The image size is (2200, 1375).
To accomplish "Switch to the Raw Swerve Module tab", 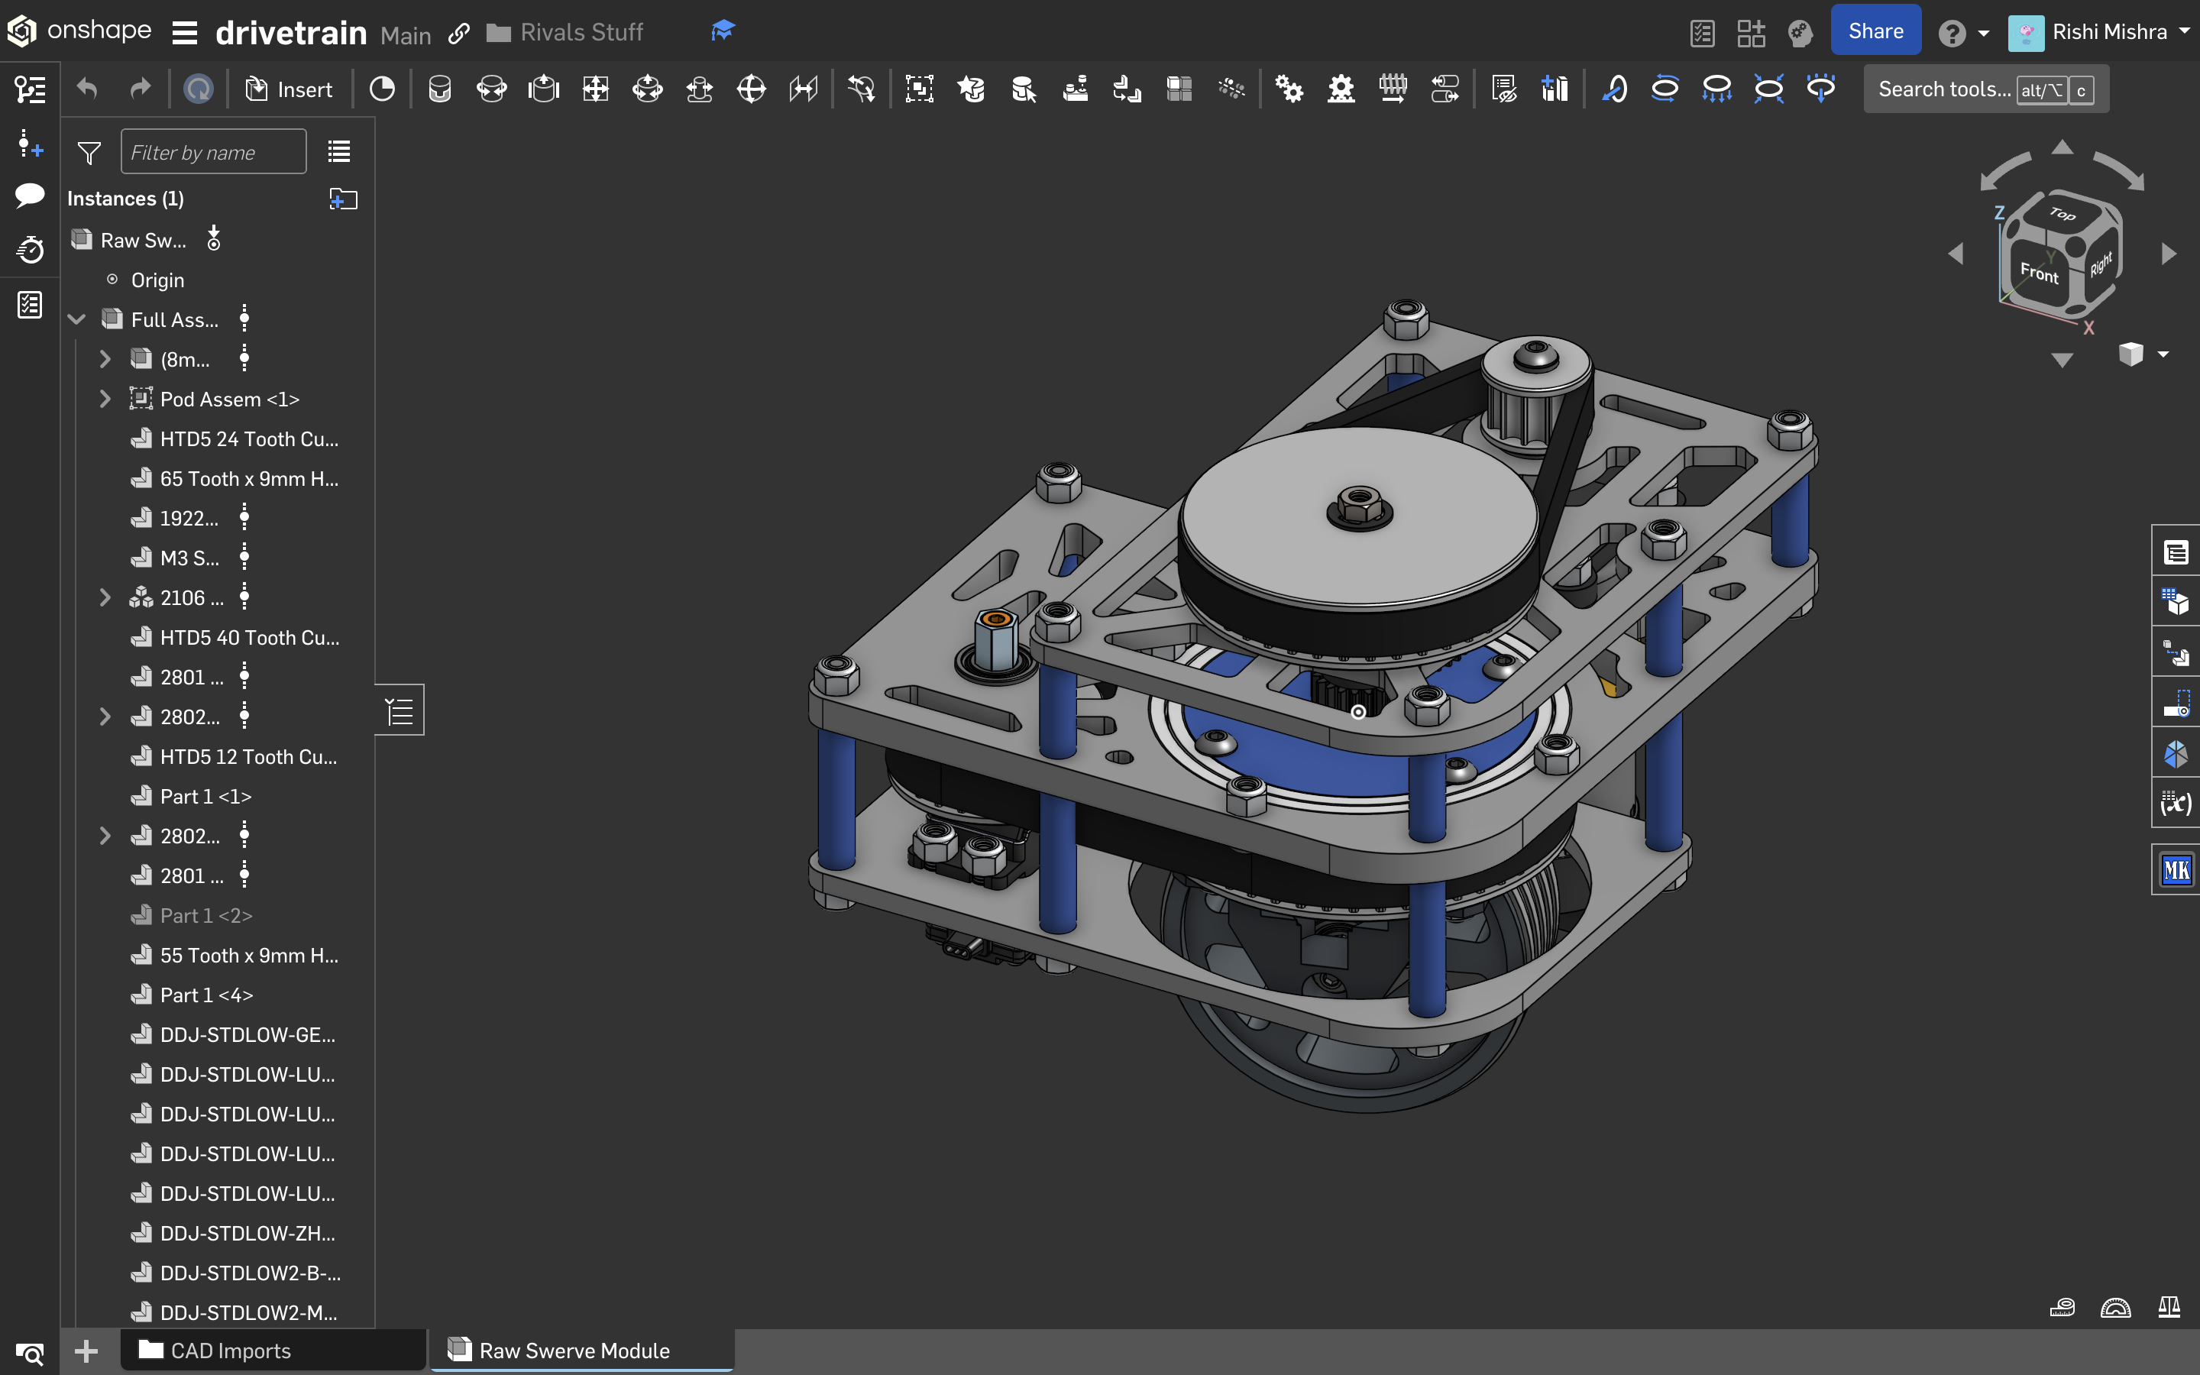I will (x=574, y=1351).
